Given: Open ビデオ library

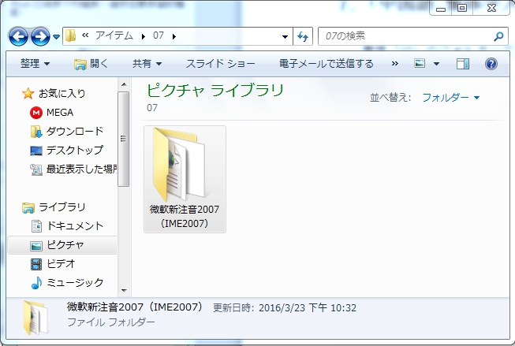Looking at the screenshot, I should point(61,263).
